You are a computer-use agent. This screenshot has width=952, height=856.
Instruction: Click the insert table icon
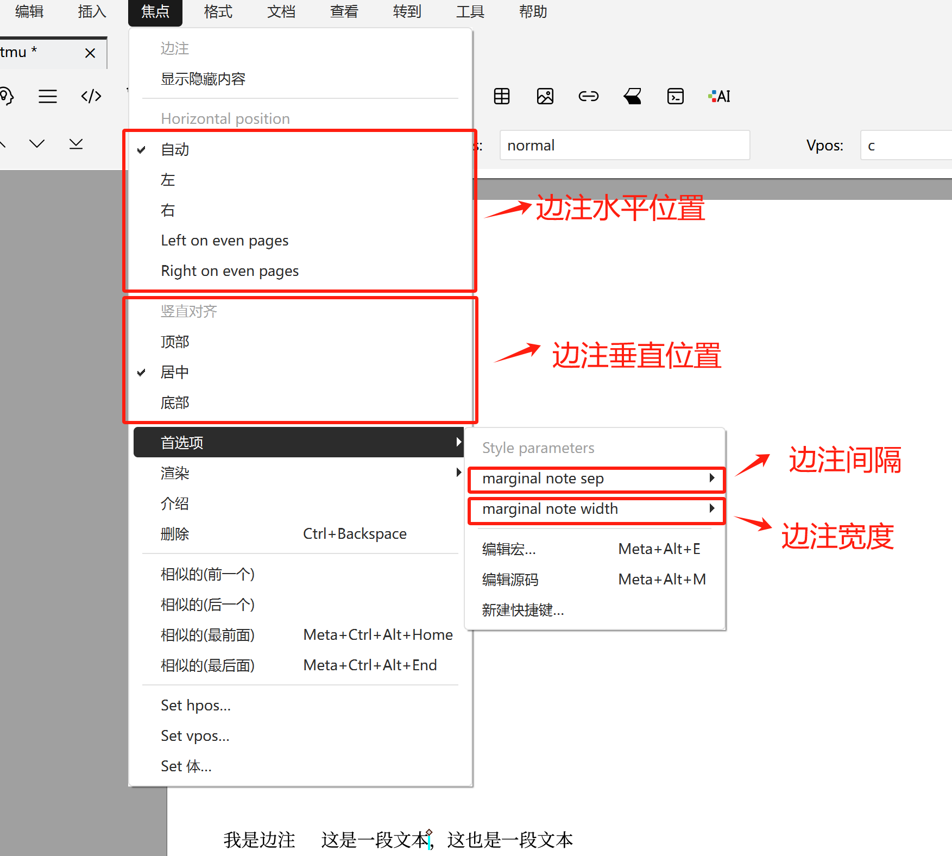pyautogui.click(x=501, y=97)
